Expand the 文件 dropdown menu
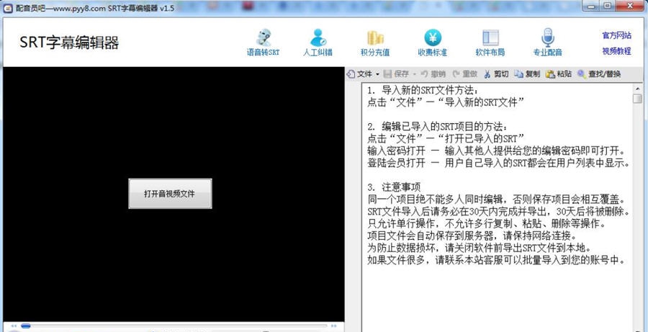 point(363,73)
